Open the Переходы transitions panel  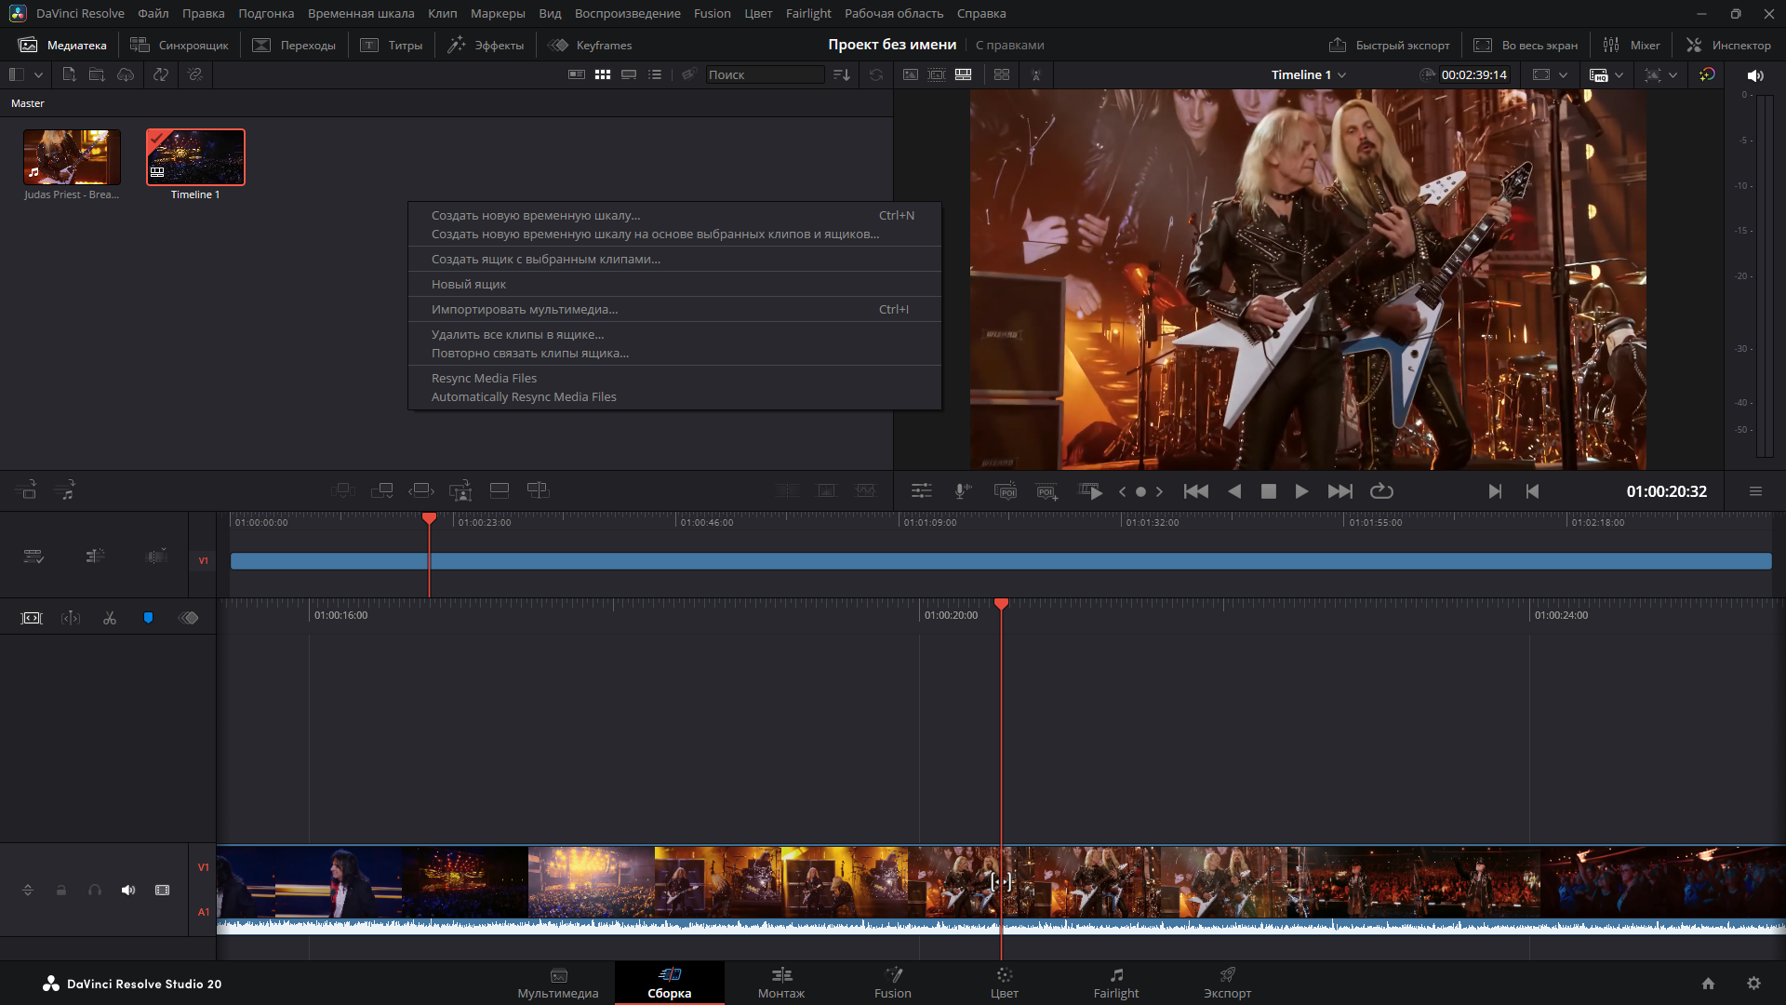pyautogui.click(x=294, y=45)
